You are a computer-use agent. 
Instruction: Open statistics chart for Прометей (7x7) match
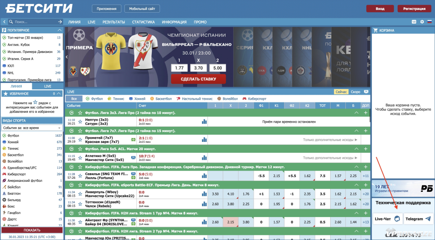(x=204, y=139)
